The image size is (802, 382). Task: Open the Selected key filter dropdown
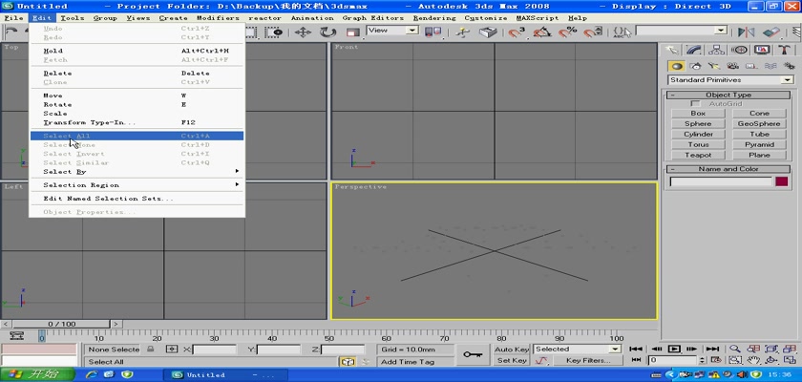pos(577,350)
